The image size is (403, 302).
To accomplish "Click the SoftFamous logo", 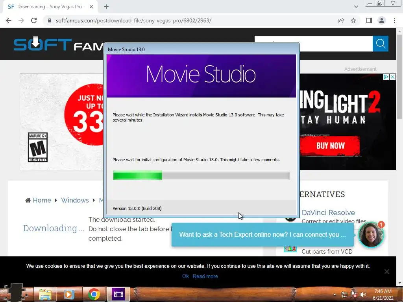I will click(x=58, y=44).
